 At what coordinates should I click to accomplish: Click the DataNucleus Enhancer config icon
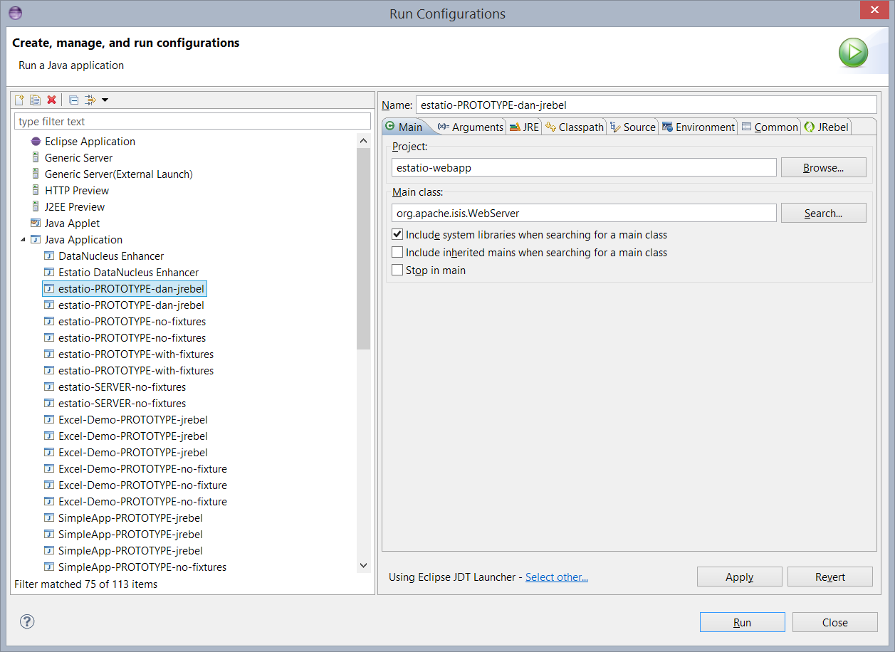point(49,256)
